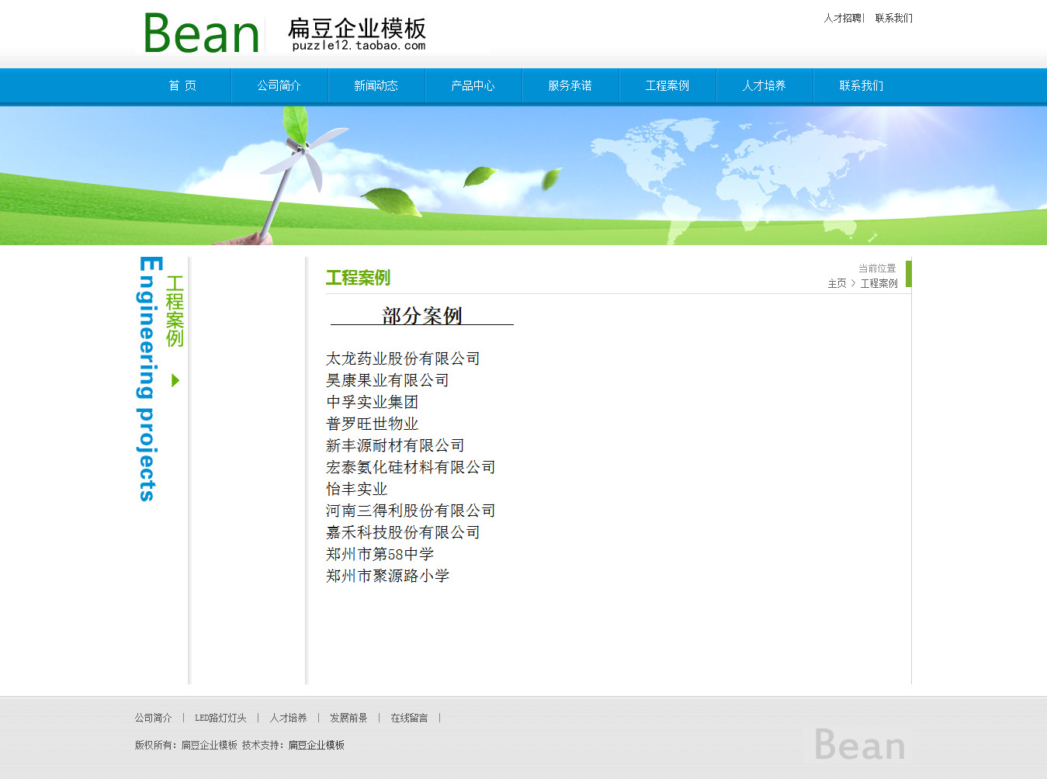Open the 首页 navigation menu item
1047x779 pixels.
pos(182,85)
